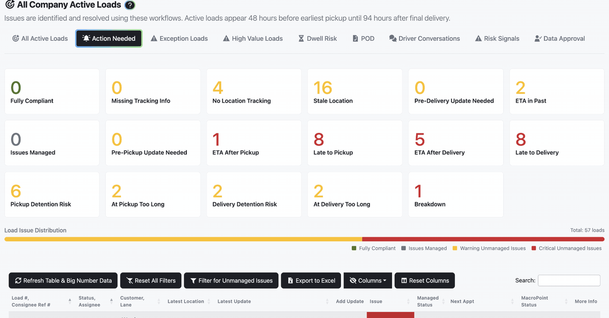
Task: Sort by Load #, Consignee Ref # column
Action: 41,301
